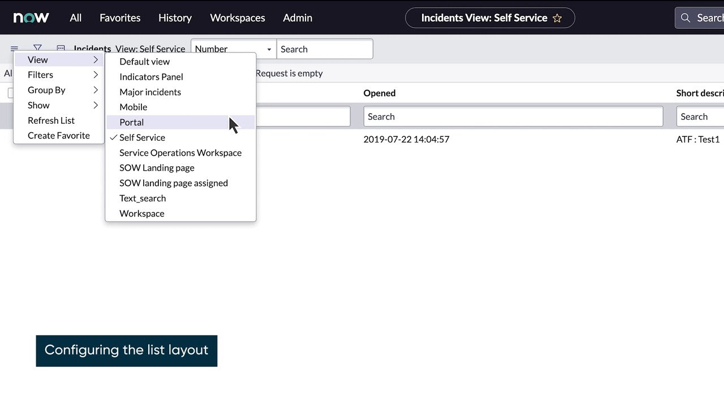Select Mobile view
The width and height of the screenshot is (724, 407).
click(180, 107)
